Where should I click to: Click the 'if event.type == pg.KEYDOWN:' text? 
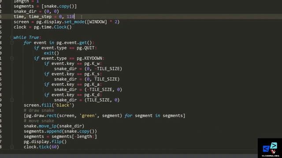[x=69, y=58]
